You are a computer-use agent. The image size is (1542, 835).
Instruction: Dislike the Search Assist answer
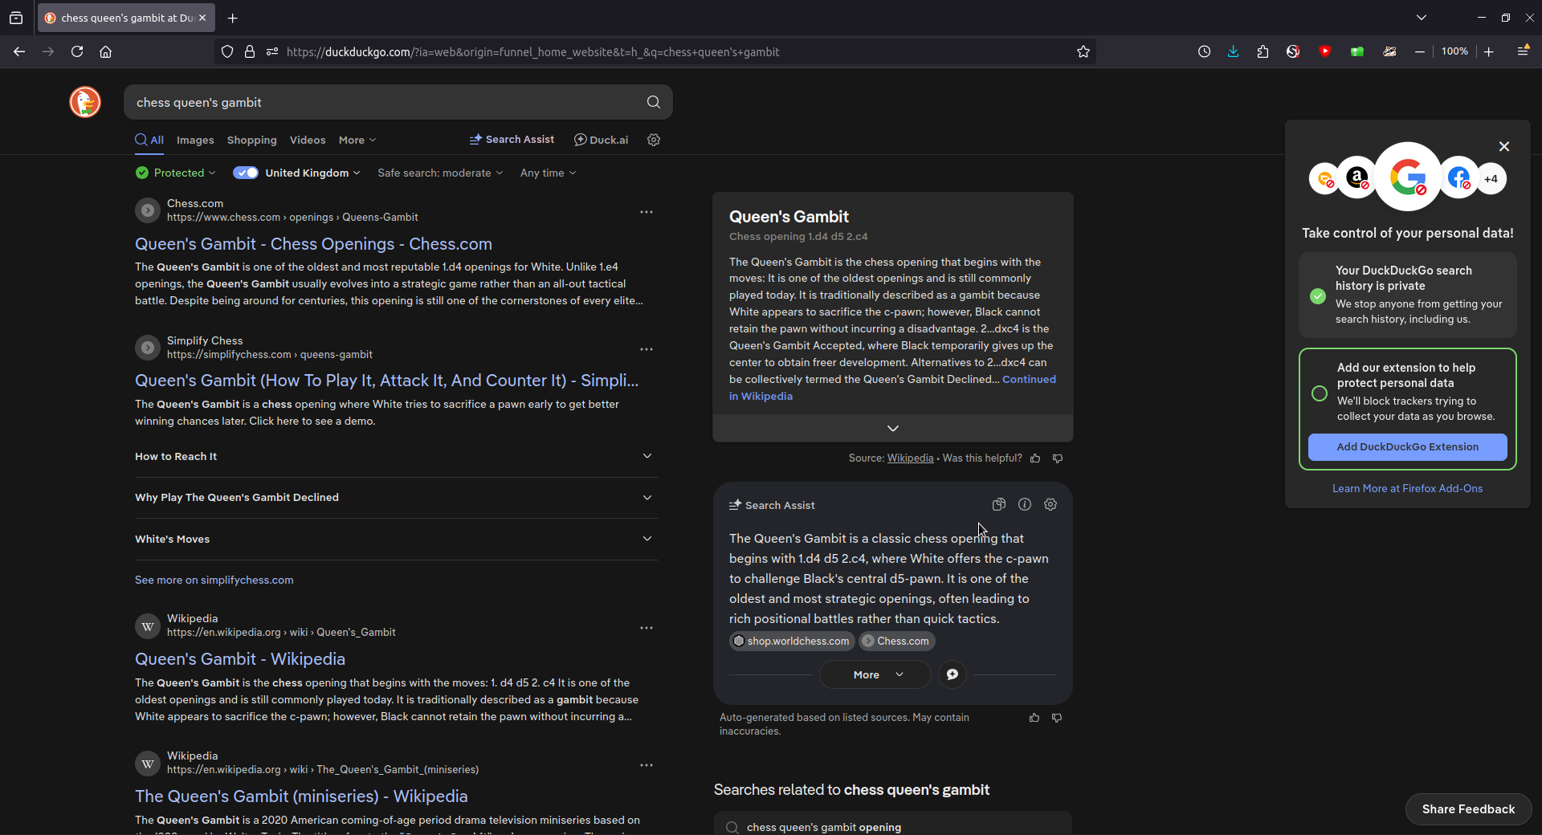(1057, 718)
